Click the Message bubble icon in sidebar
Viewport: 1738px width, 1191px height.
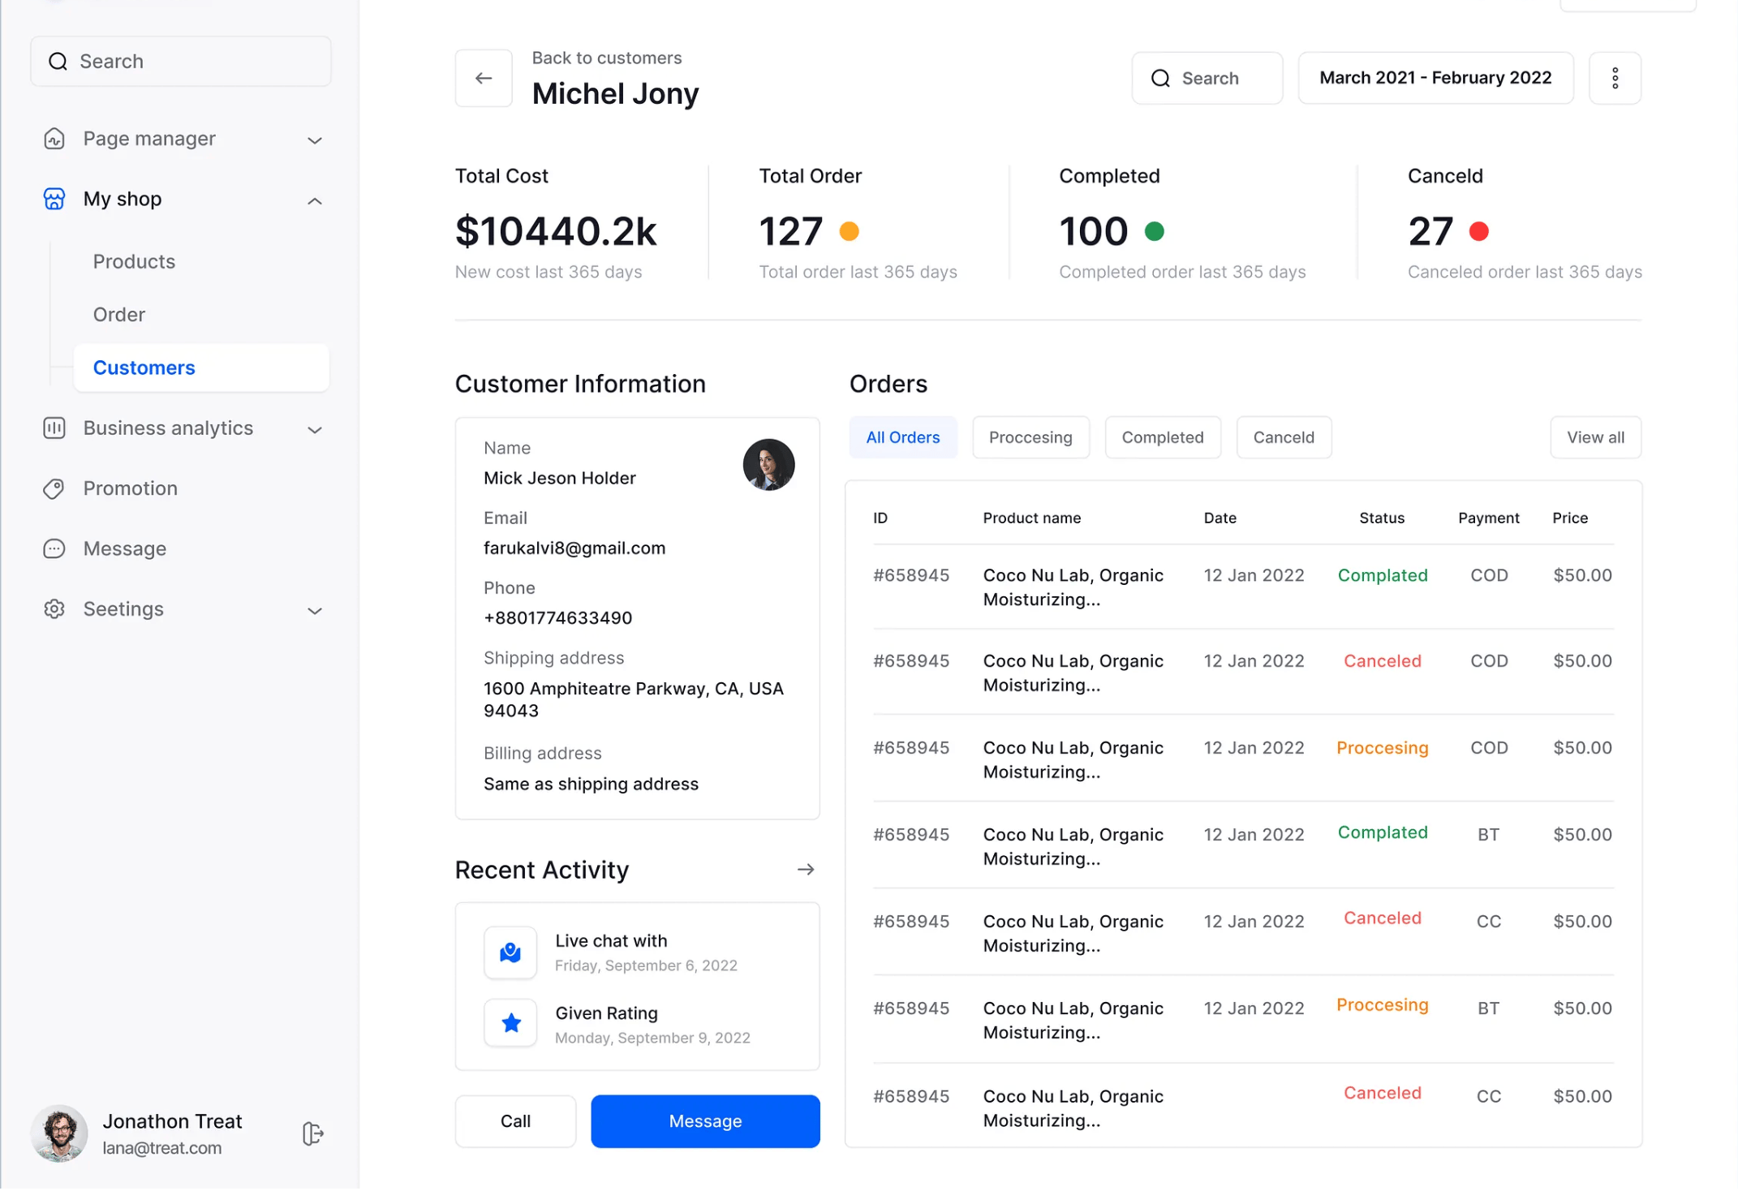point(54,549)
